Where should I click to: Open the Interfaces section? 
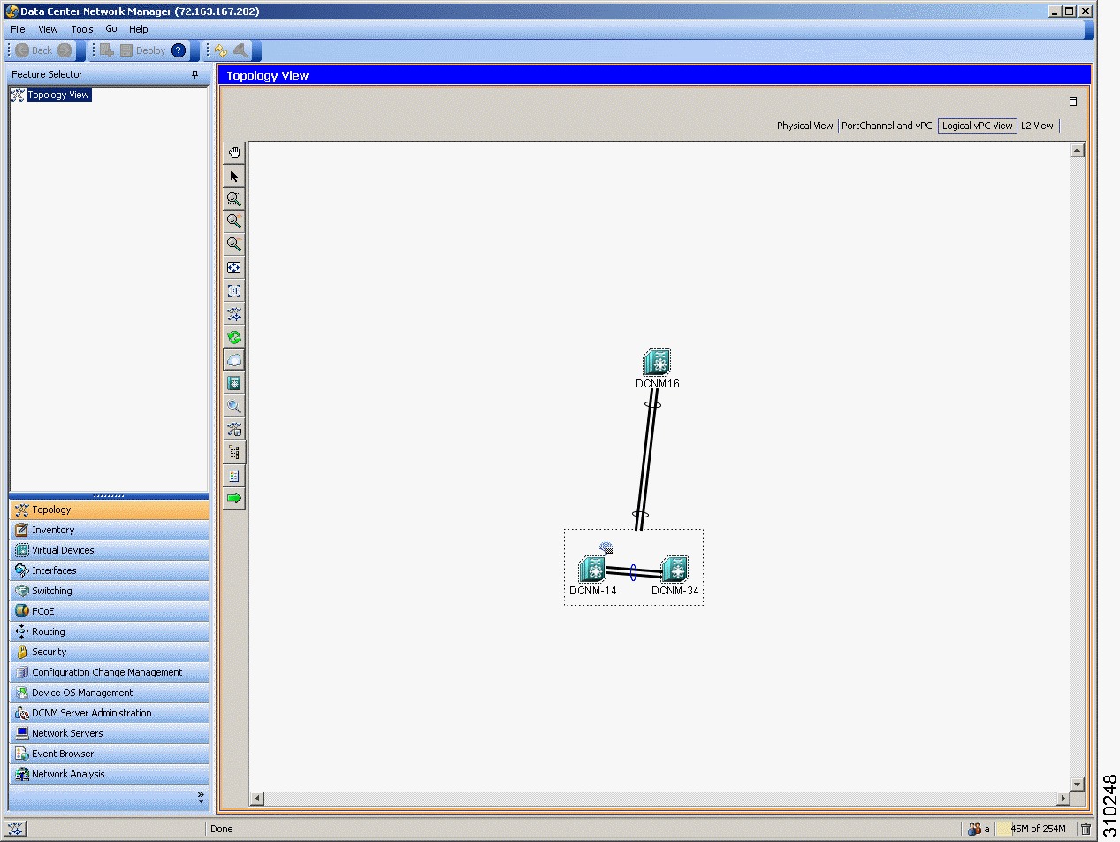coord(110,570)
